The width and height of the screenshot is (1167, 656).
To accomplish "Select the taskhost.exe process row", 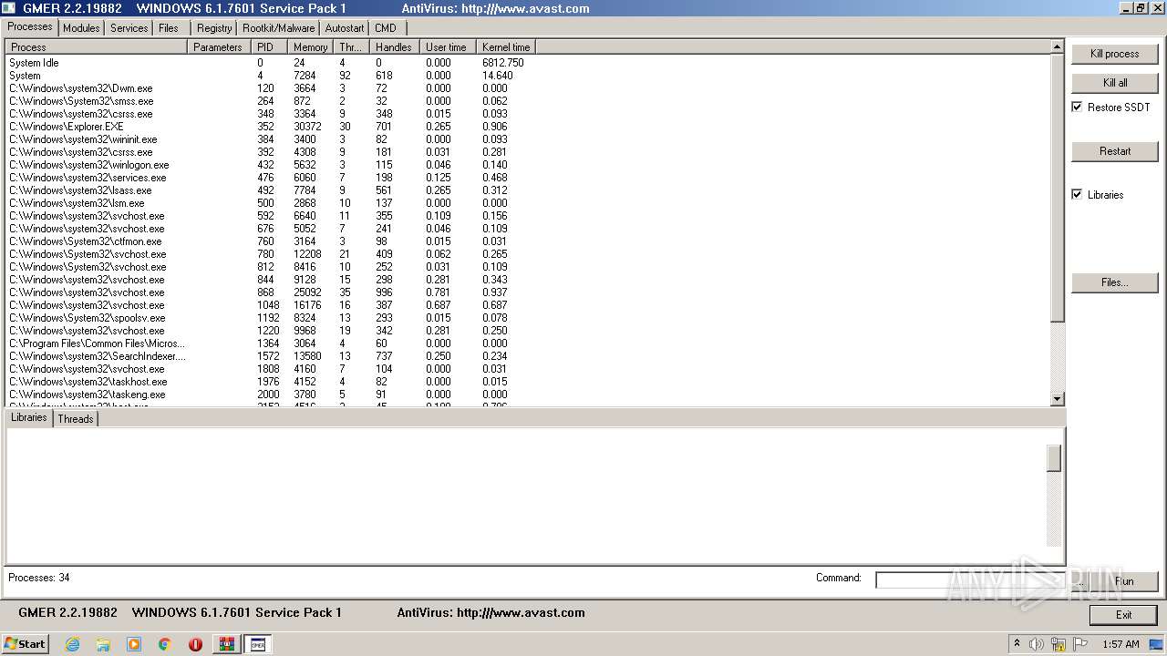I will (x=529, y=382).
